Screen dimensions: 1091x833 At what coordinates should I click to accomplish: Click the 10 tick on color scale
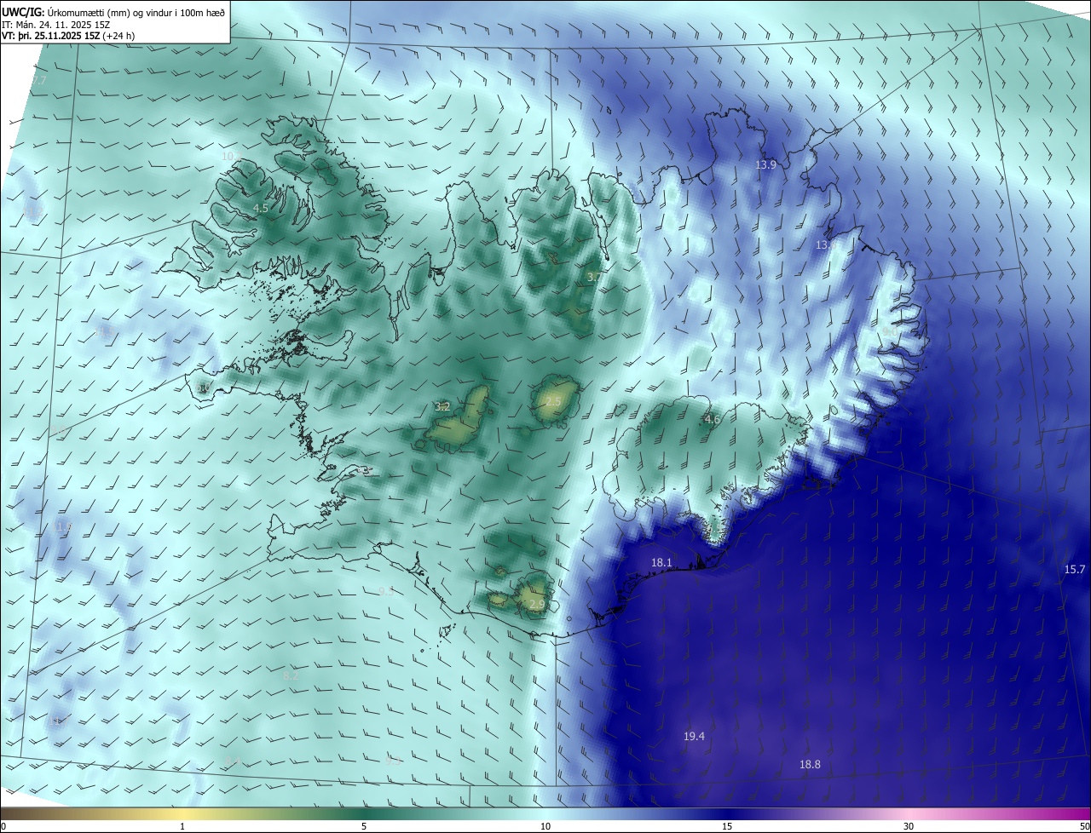pyautogui.click(x=545, y=827)
